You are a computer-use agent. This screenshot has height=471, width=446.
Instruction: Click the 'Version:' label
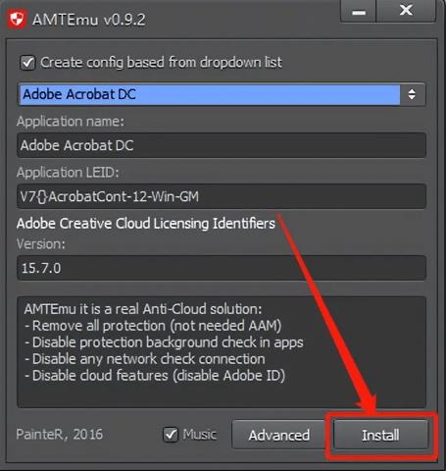41,244
